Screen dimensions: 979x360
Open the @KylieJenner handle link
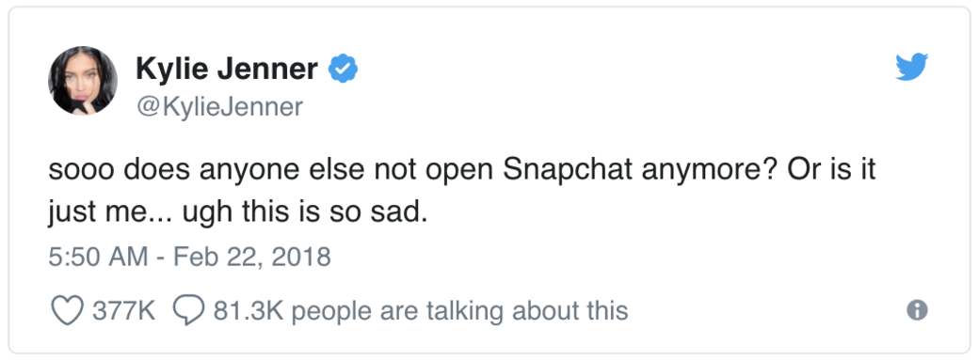(218, 107)
